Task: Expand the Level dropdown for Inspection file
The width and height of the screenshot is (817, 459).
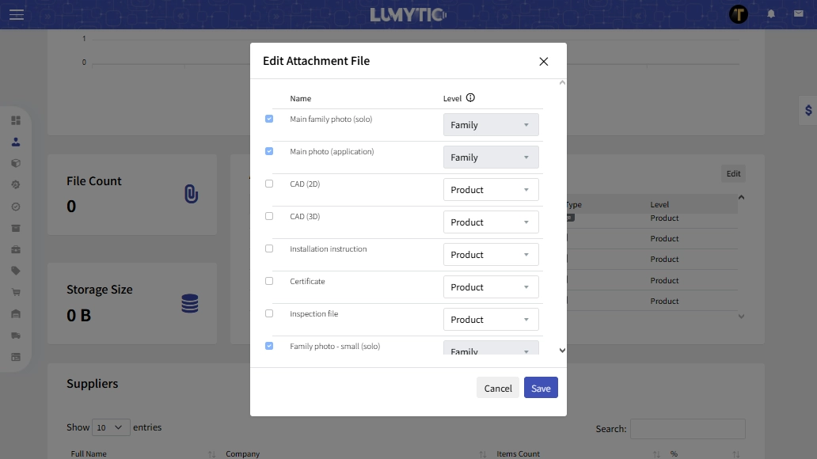Action: (x=491, y=320)
